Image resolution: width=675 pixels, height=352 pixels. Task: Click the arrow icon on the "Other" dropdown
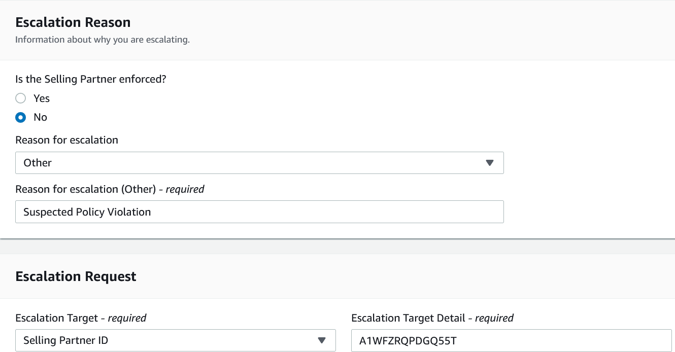(489, 163)
